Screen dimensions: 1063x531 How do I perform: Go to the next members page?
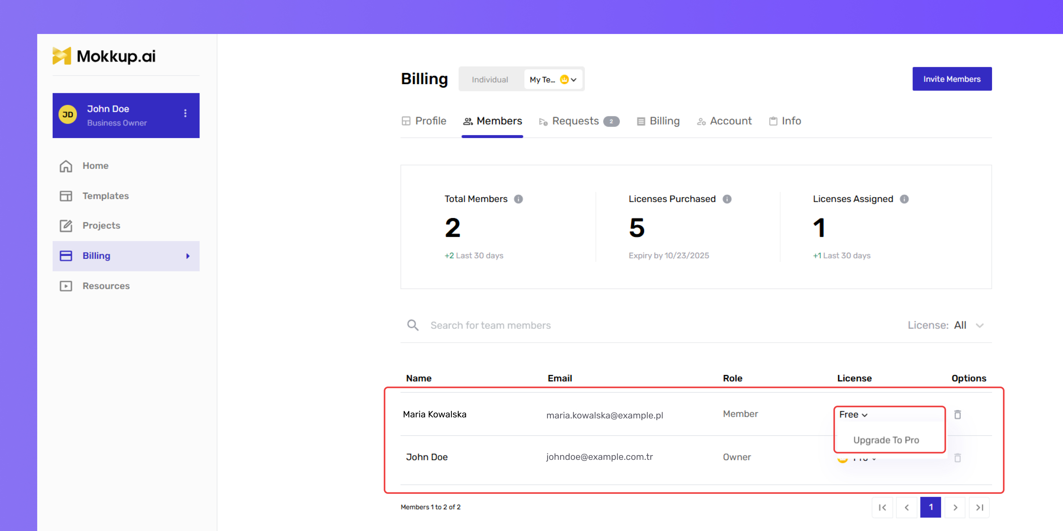(955, 507)
